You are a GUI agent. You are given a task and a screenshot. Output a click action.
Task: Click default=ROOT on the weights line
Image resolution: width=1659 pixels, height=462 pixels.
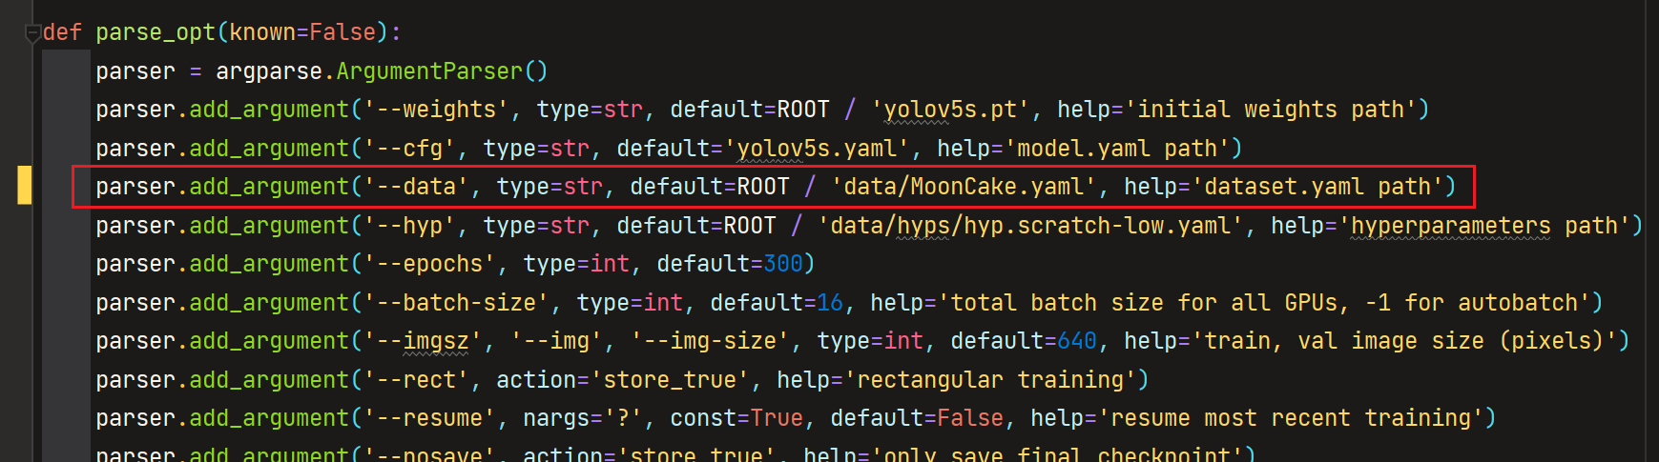tap(750, 110)
